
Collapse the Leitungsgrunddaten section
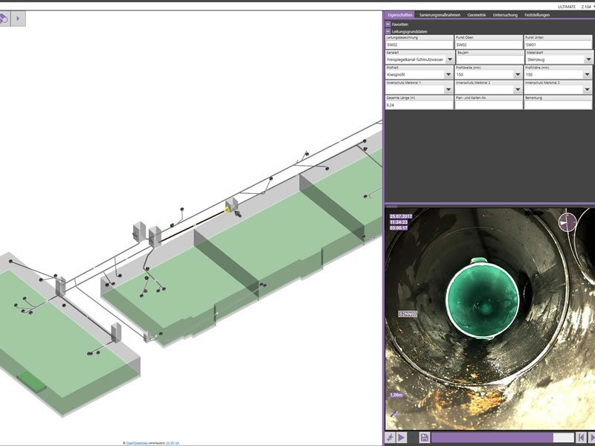coord(387,31)
